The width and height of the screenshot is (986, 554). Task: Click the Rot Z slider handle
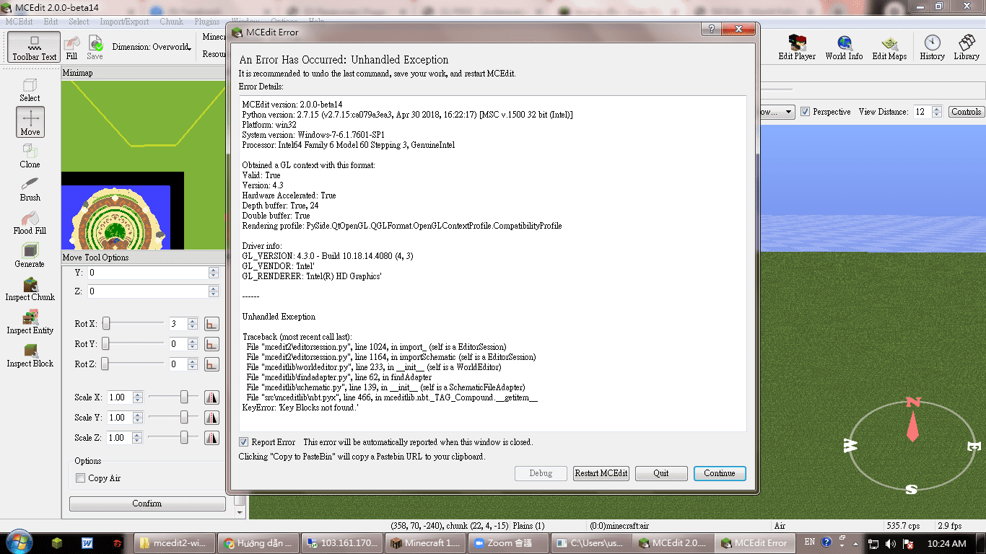point(105,364)
